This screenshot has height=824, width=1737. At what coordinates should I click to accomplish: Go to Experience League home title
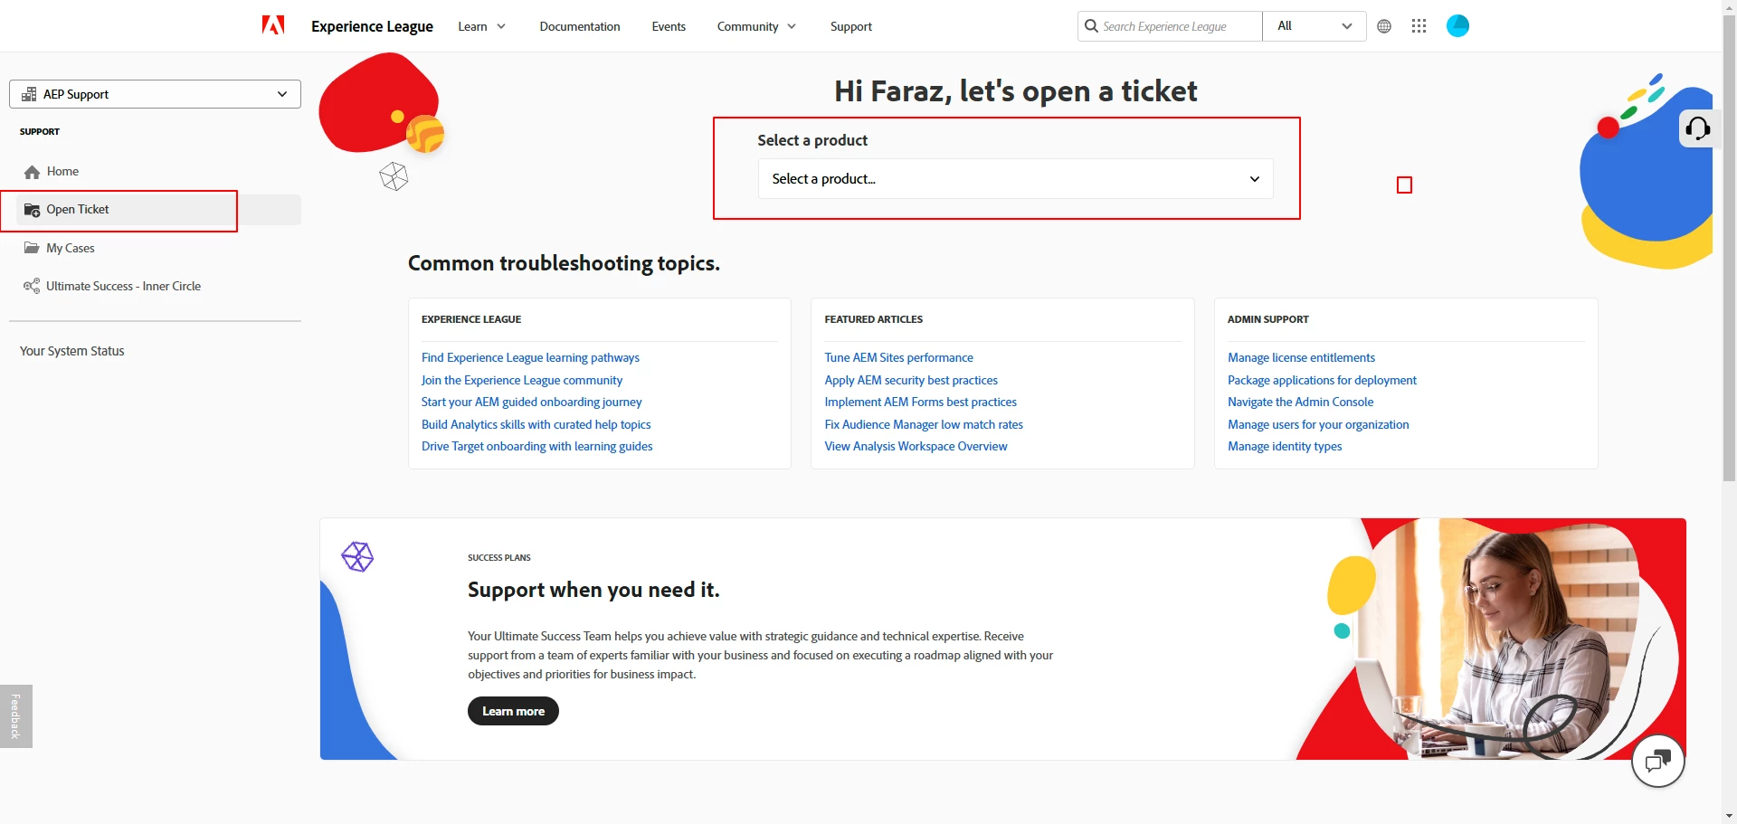click(x=372, y=26)
